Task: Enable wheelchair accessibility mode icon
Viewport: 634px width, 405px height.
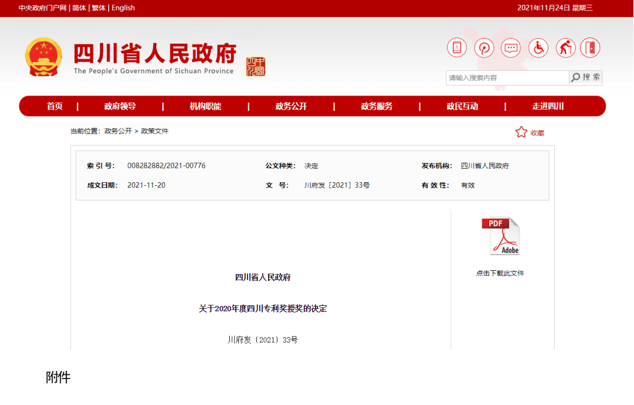Action: 538,47
